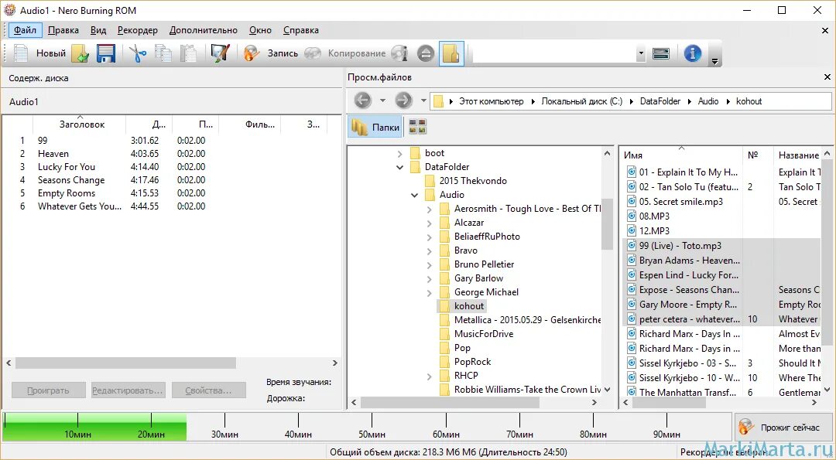The height and width of the screenshot is (460, 836).
Task: Open the Файл menu
Action: click(x=25, y=30)
